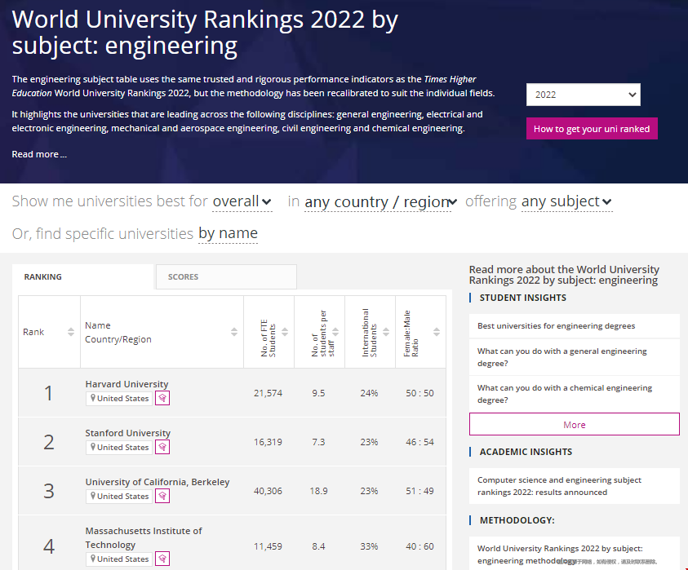Click MIT's United States country tag
Screen dimensions: 688x570
[119, 559]
